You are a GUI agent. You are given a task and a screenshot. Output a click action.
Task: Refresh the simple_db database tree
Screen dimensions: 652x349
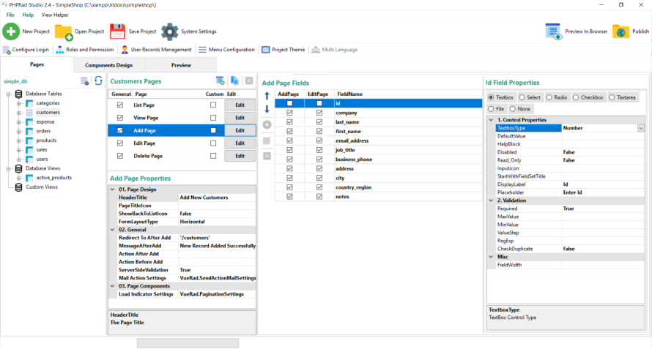98,80
